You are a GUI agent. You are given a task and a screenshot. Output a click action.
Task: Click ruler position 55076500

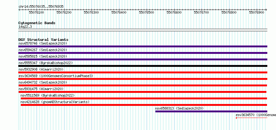click(x=147, y=12)
